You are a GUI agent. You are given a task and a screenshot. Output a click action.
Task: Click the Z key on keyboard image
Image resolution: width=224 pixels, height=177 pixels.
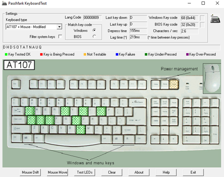36,129
